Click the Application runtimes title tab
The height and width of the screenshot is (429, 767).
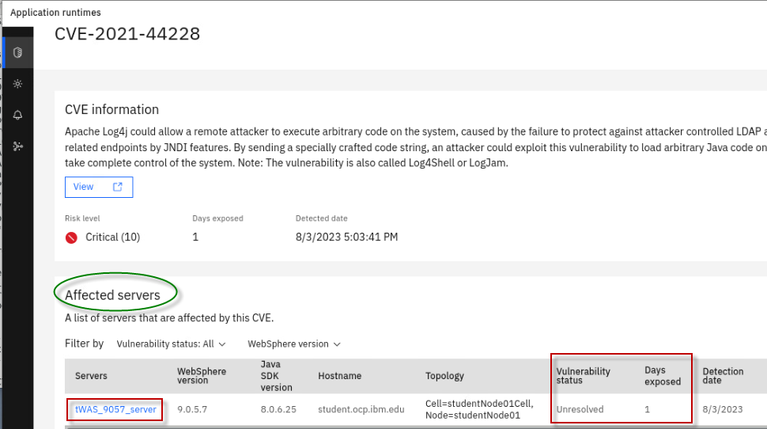tap(55, 13)
